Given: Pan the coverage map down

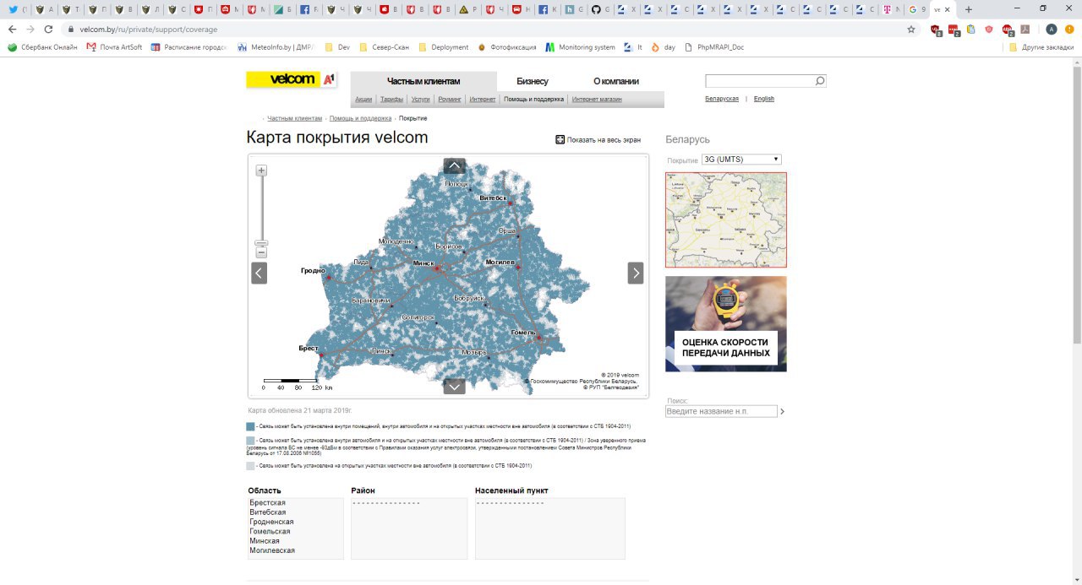Looking at the screenshot, I should click(x=454, y=387).
